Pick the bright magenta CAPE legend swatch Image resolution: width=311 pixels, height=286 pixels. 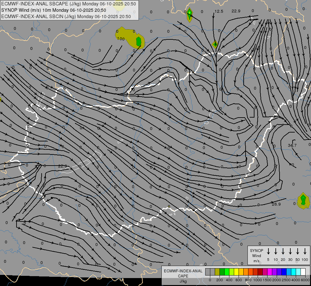coord(270,272)
